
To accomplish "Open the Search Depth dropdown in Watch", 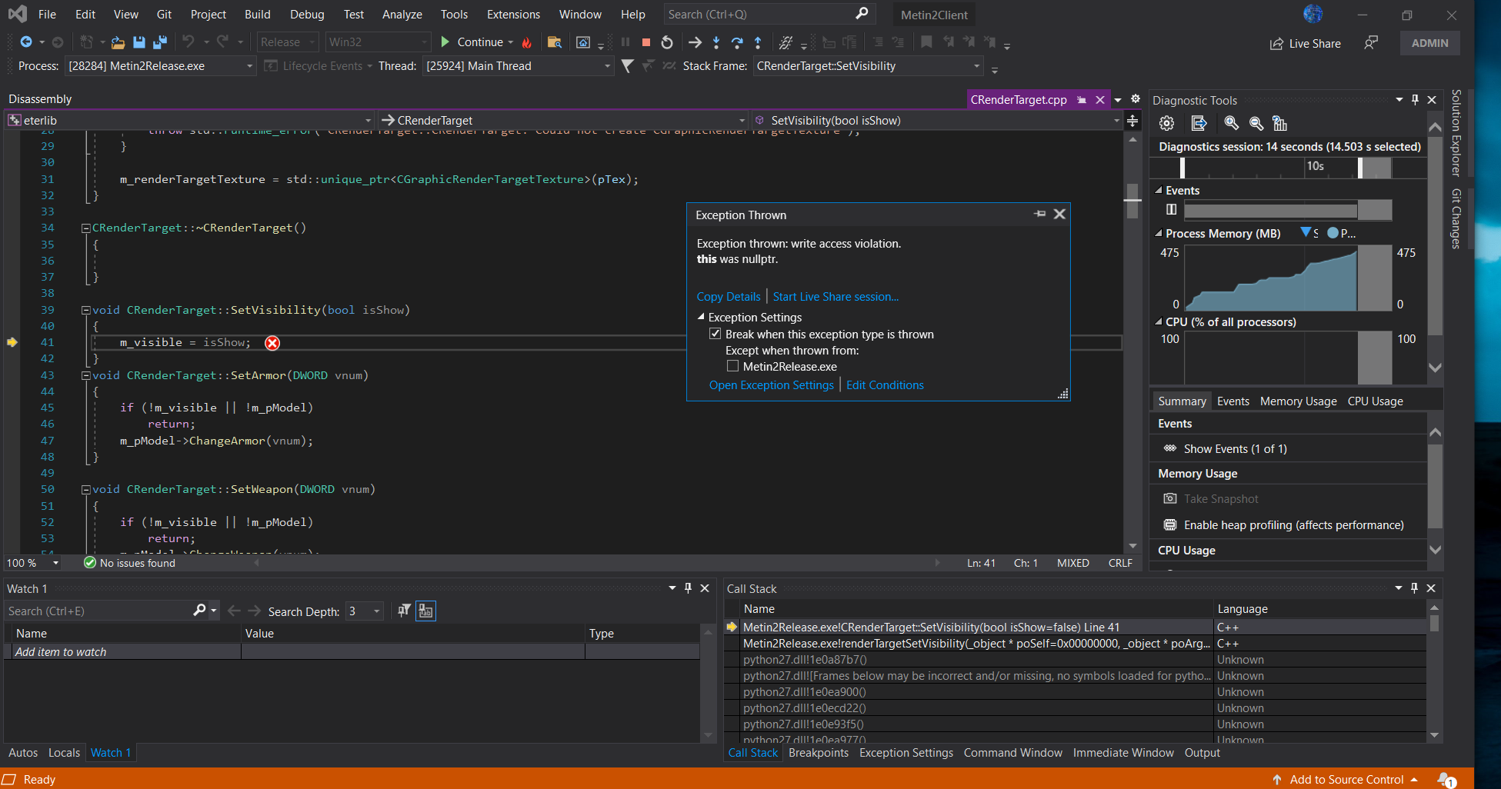I will (x=365, y=611).
